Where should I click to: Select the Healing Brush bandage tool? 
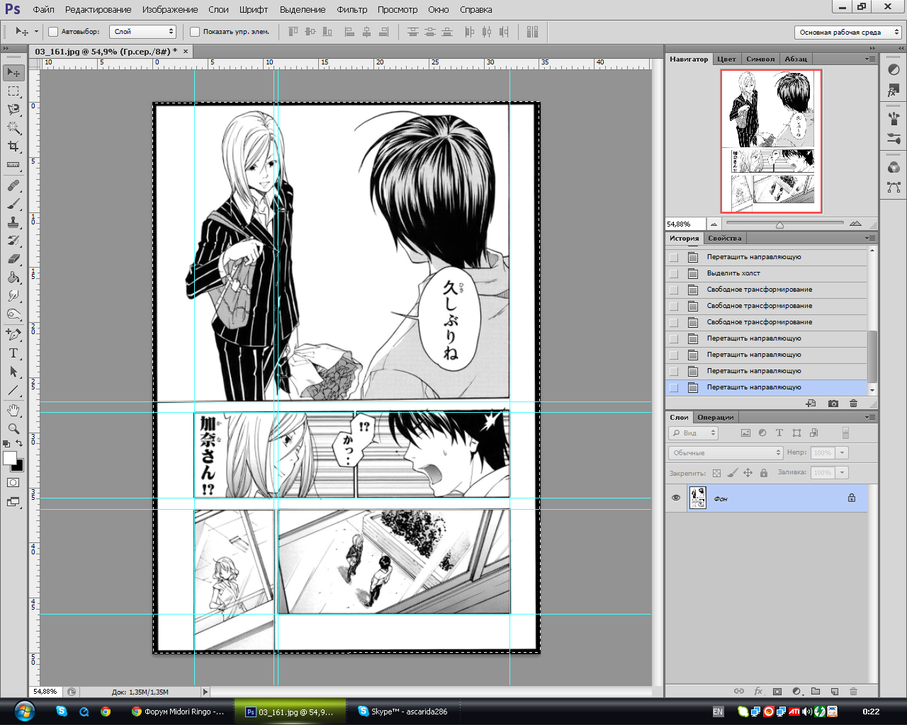point(13,185)
